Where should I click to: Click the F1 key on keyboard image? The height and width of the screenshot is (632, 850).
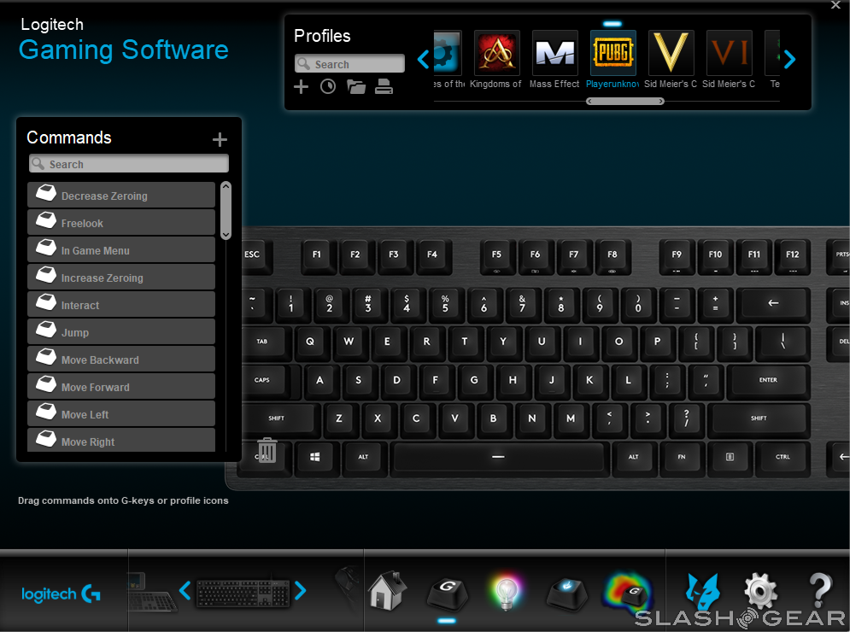[317, 255]
